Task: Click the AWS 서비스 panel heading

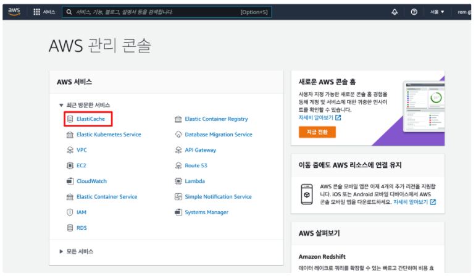Action: pos(74,82)
